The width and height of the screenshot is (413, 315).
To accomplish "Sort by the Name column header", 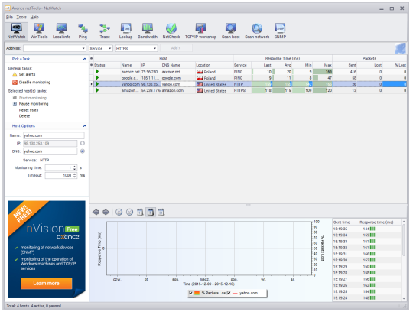I will [x=131, y=65].
